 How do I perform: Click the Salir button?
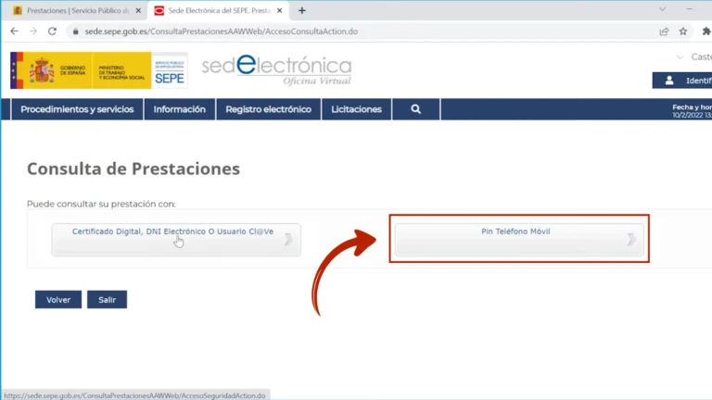108,299
